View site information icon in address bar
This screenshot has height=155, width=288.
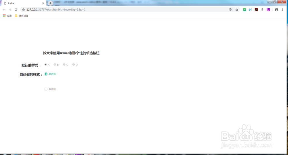click(x=24, y=9)
